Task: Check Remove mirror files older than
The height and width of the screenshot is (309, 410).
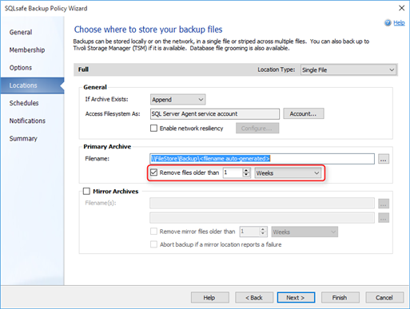Action: 153,232
